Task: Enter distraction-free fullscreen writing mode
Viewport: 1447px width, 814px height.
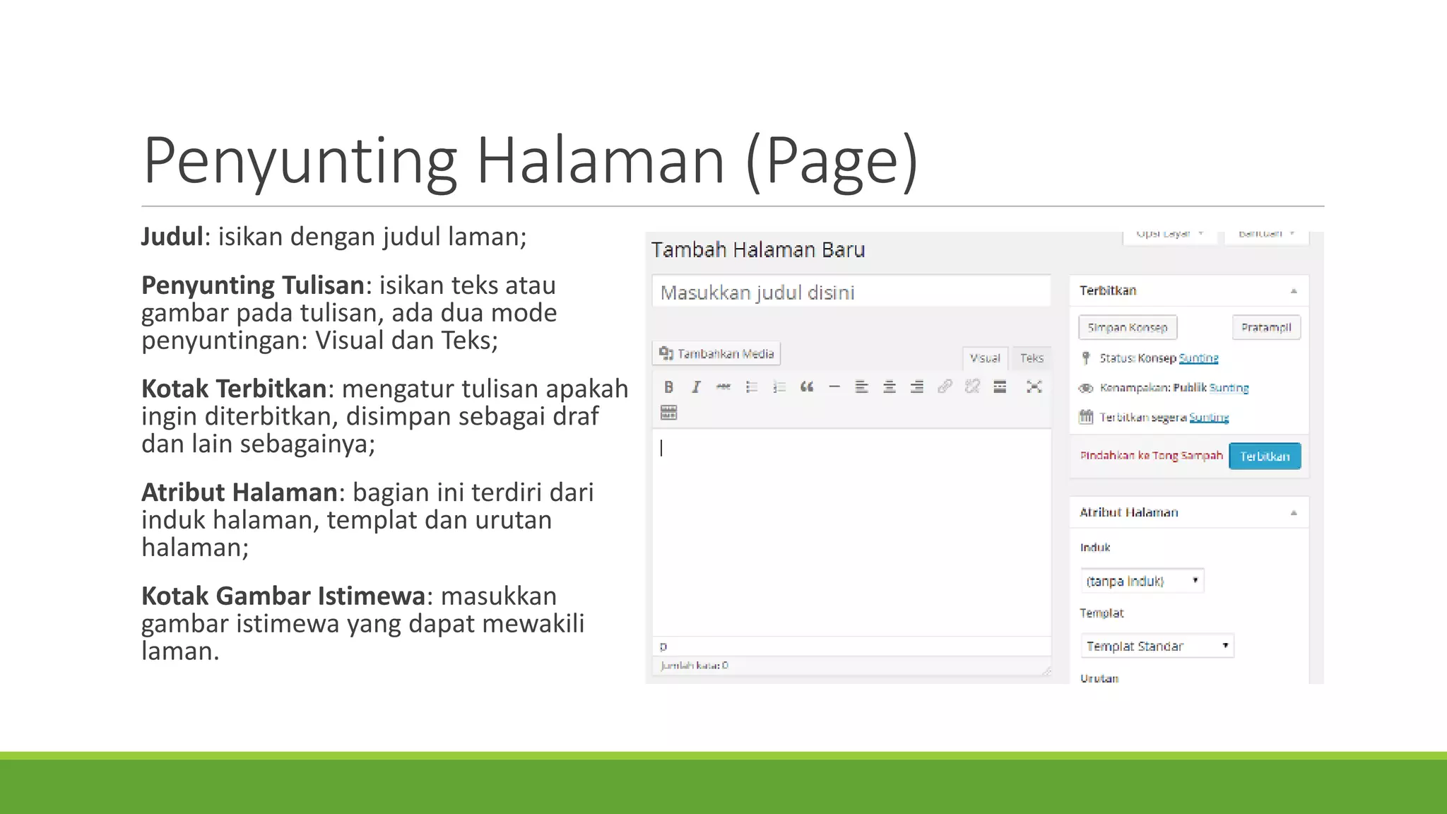Action: click(1034, 387)
